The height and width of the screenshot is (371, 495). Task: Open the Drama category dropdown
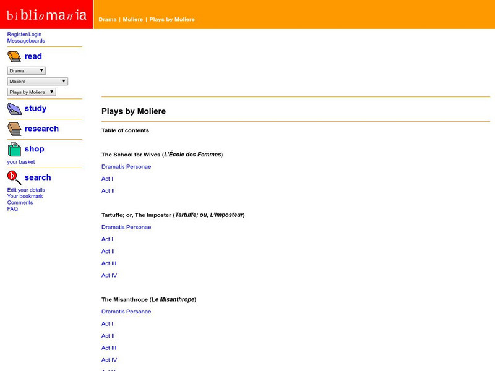pyautogui.click(x=27, y=70)
